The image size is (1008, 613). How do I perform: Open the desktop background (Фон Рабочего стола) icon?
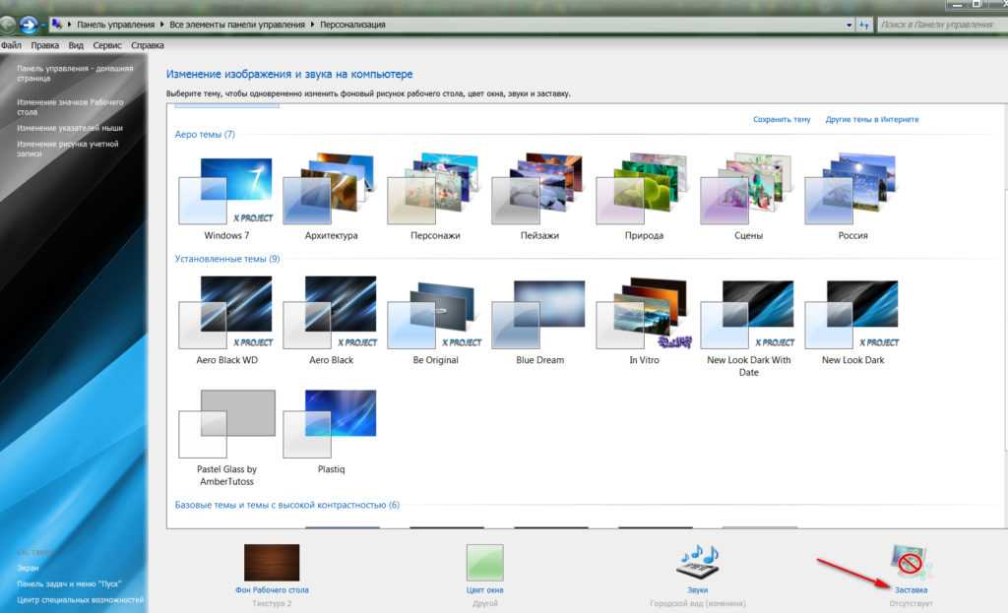point(272,563)
